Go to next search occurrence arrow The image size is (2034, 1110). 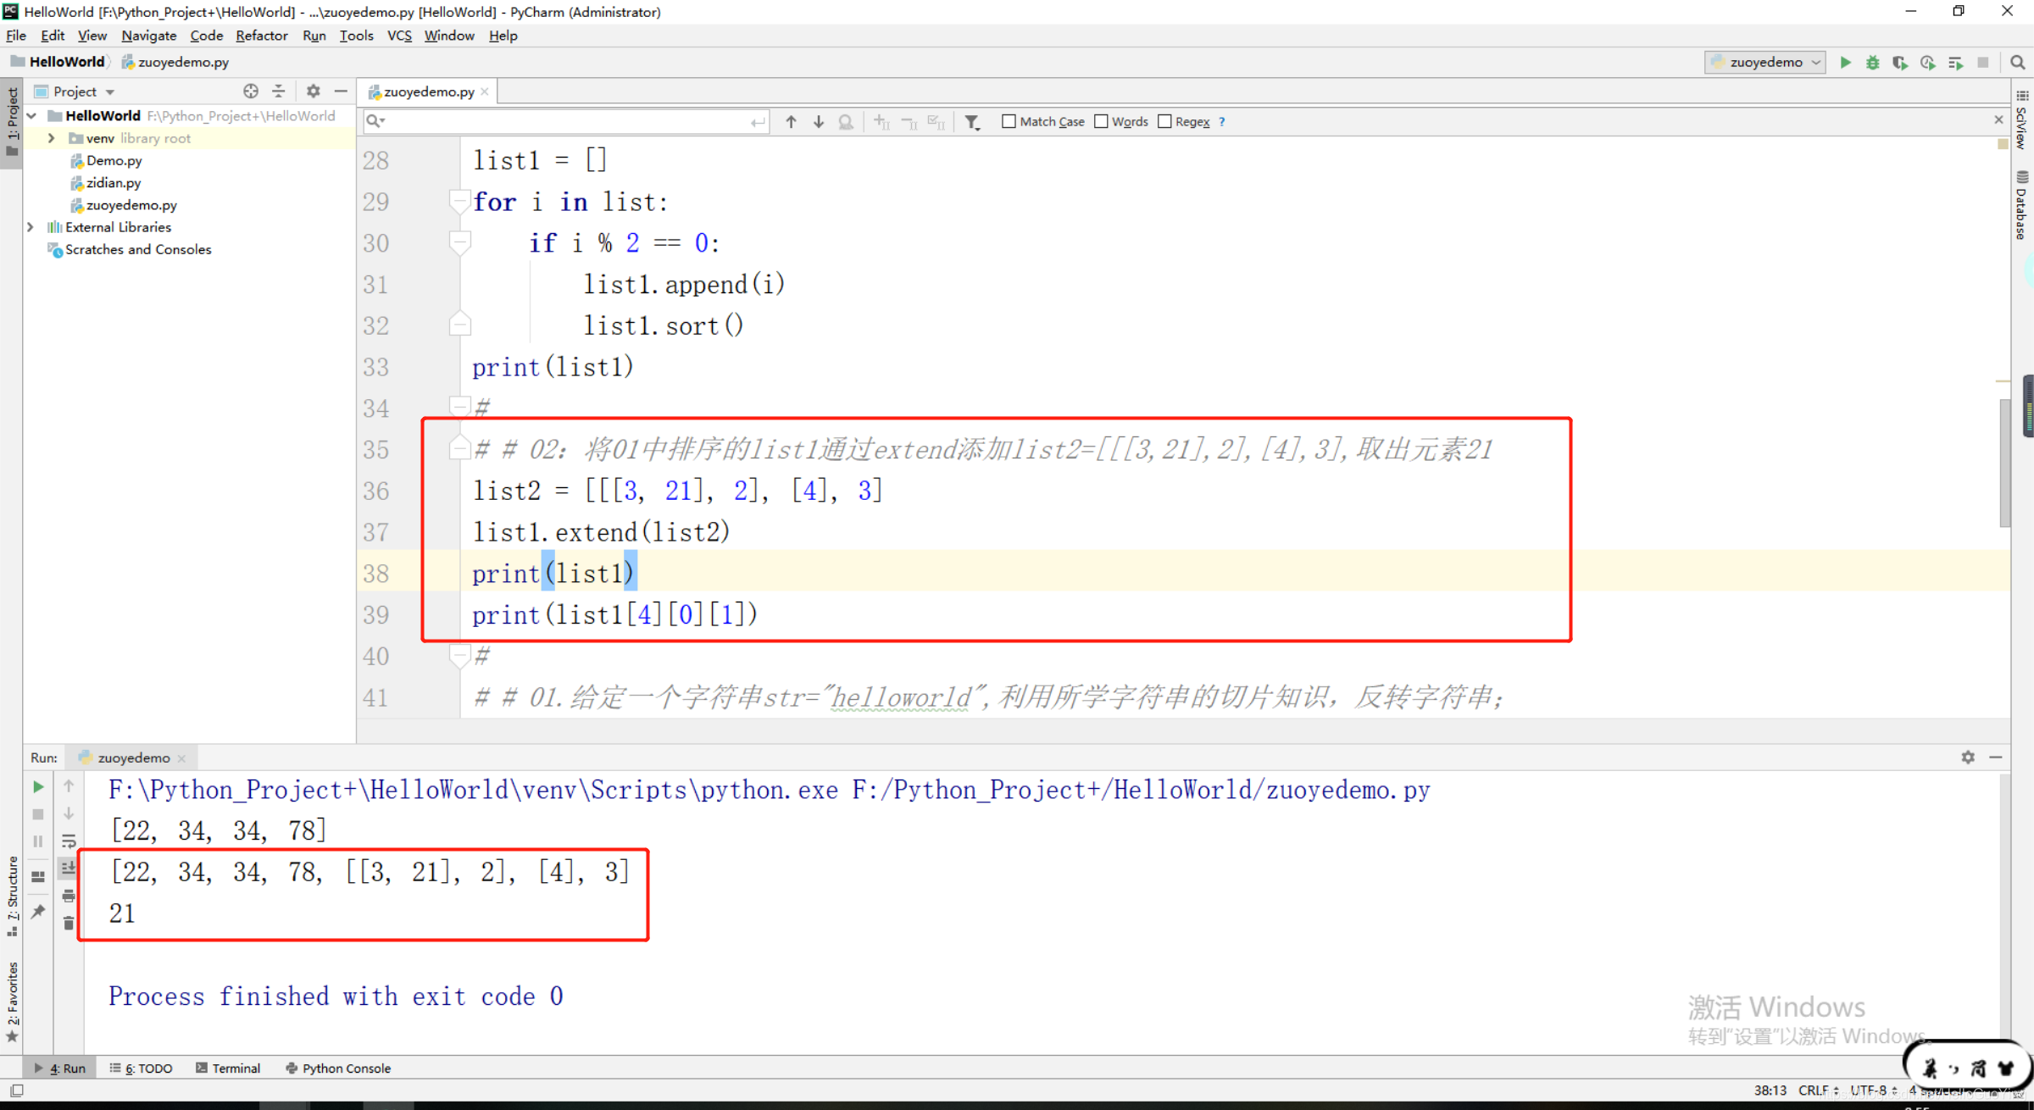pos(819,122)
